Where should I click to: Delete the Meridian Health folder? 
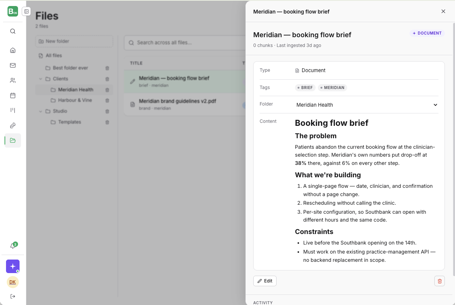click(x=107, y=90)
